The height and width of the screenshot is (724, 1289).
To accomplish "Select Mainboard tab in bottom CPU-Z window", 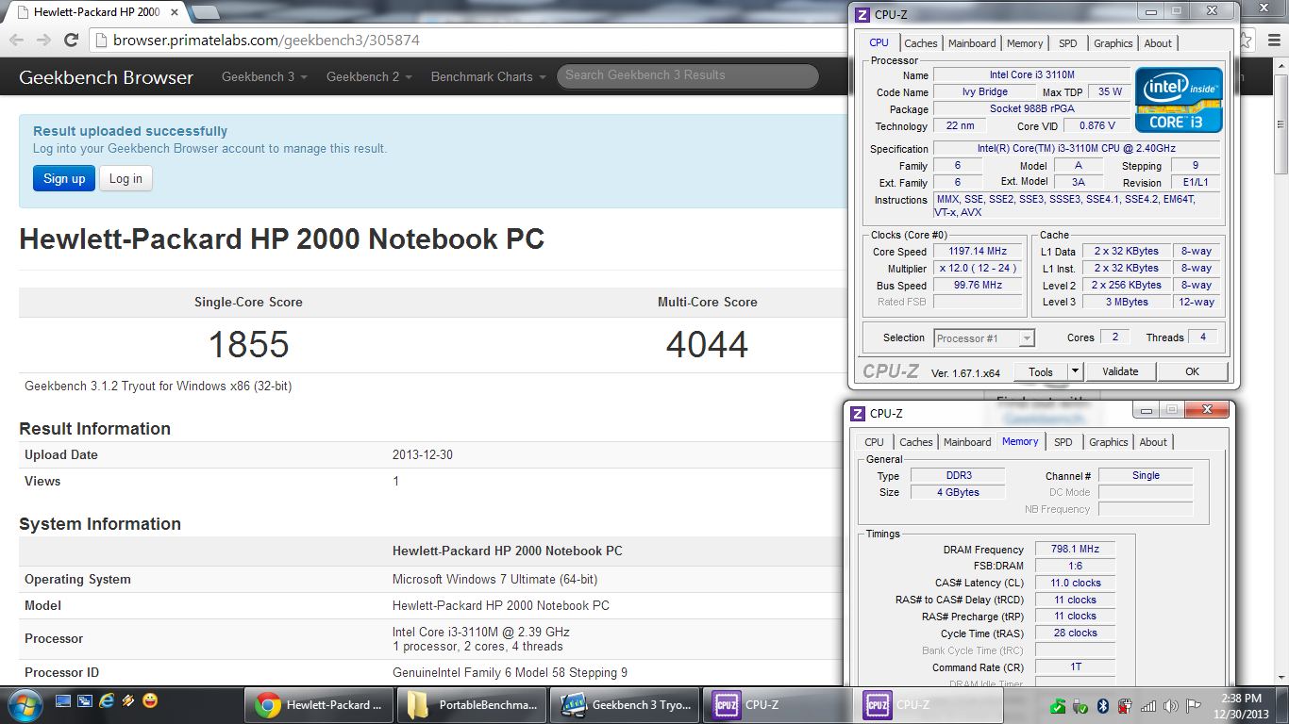I will 967,442.
